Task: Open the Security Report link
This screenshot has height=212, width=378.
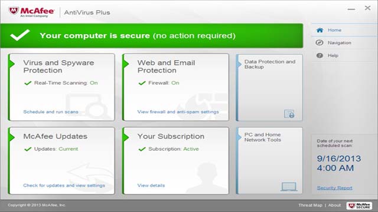Action: tap(335, 188)
